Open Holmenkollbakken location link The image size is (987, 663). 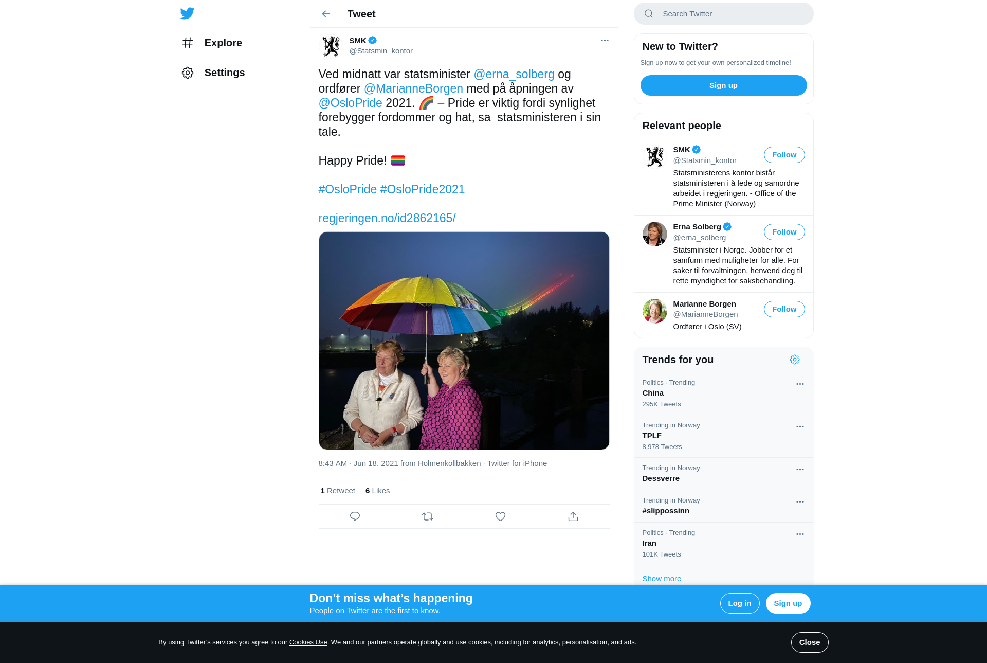pyautogui.click(x=449, y=463)
